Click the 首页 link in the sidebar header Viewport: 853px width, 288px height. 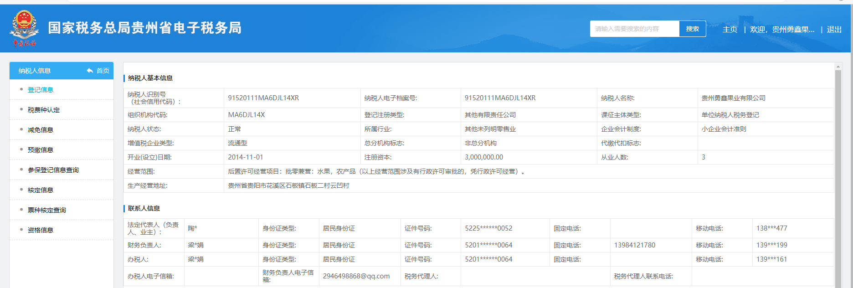coord(103,71)
